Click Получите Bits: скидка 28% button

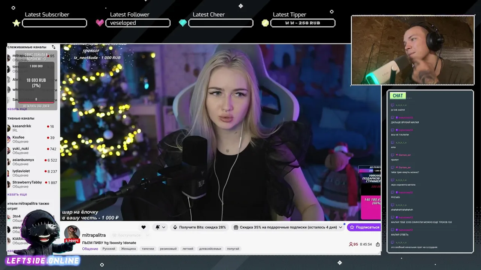click(200, 227)
